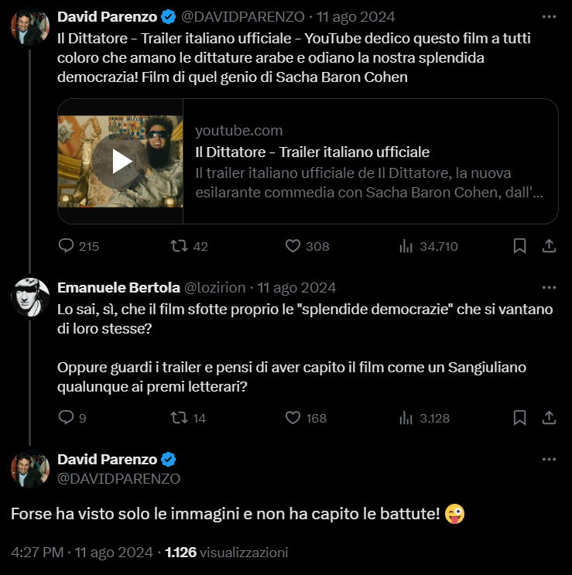Retweet Emanuele Bertola's reply with 14 retweets

tap(179, 418)
